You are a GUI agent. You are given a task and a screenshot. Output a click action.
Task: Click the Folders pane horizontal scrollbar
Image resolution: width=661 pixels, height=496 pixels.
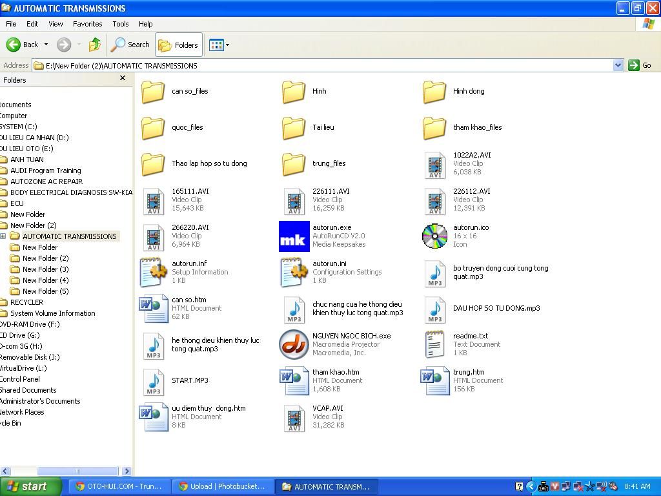pos(77,471)
